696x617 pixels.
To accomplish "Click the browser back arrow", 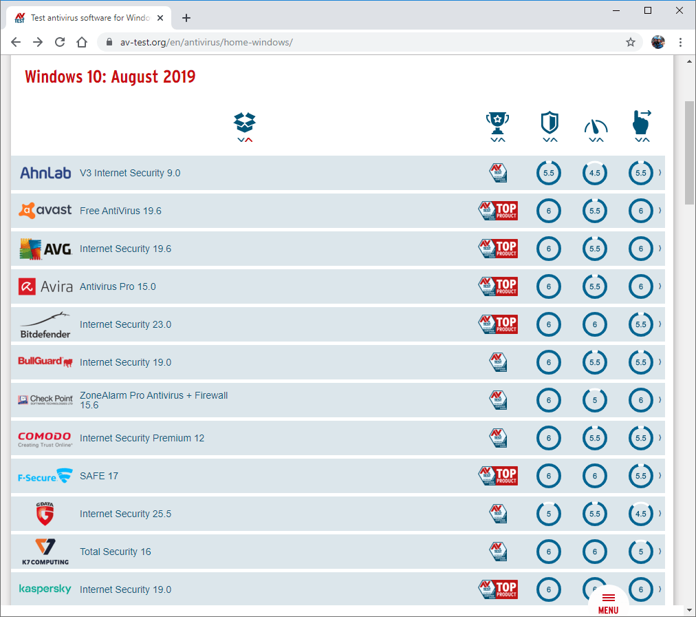I will tap(16, 42).
